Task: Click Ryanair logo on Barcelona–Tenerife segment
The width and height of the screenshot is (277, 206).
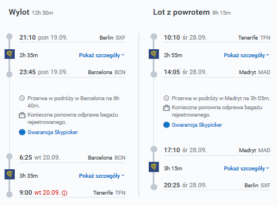Action: click(10, 174)
